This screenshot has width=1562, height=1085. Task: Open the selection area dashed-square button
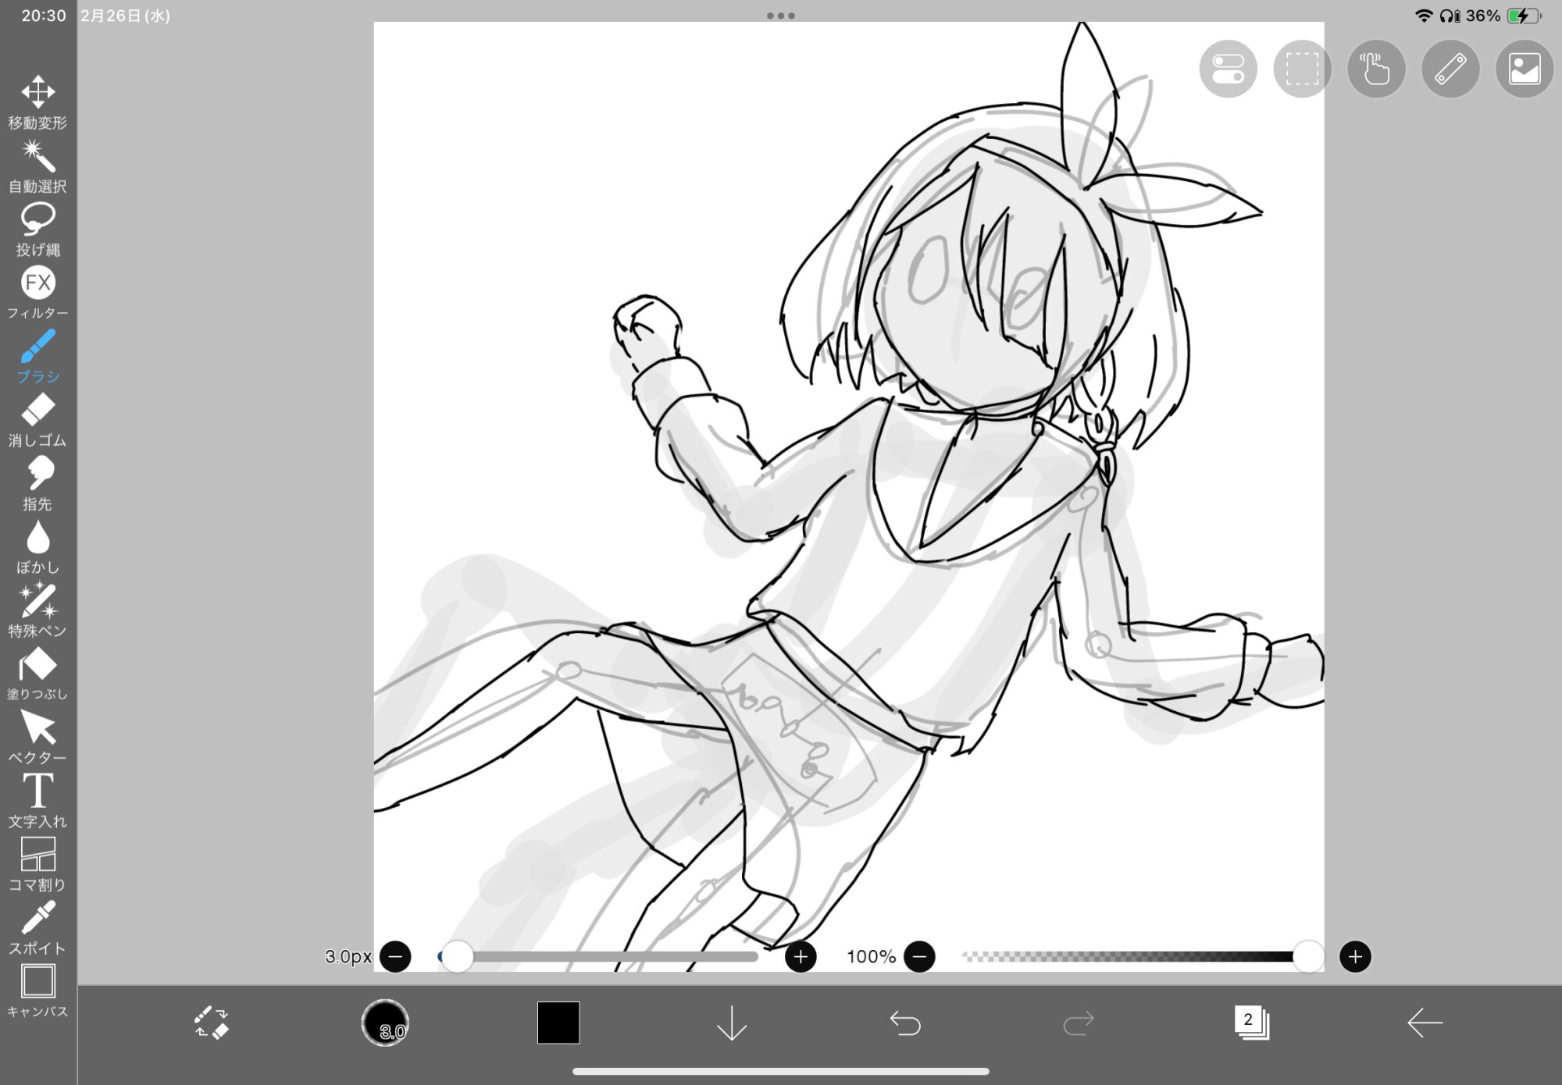tap(1302, 69)
